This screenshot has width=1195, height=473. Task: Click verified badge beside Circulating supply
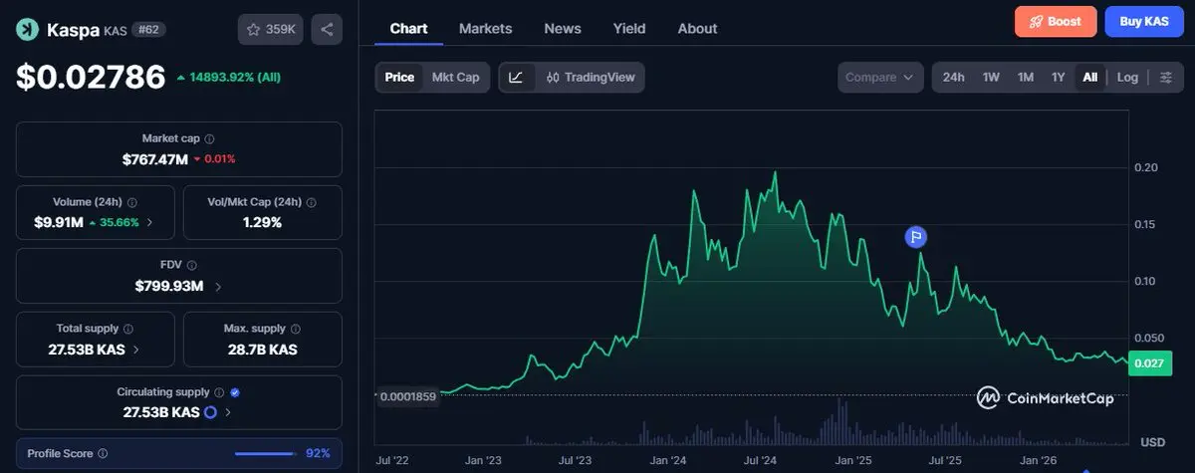pos(234,392)
